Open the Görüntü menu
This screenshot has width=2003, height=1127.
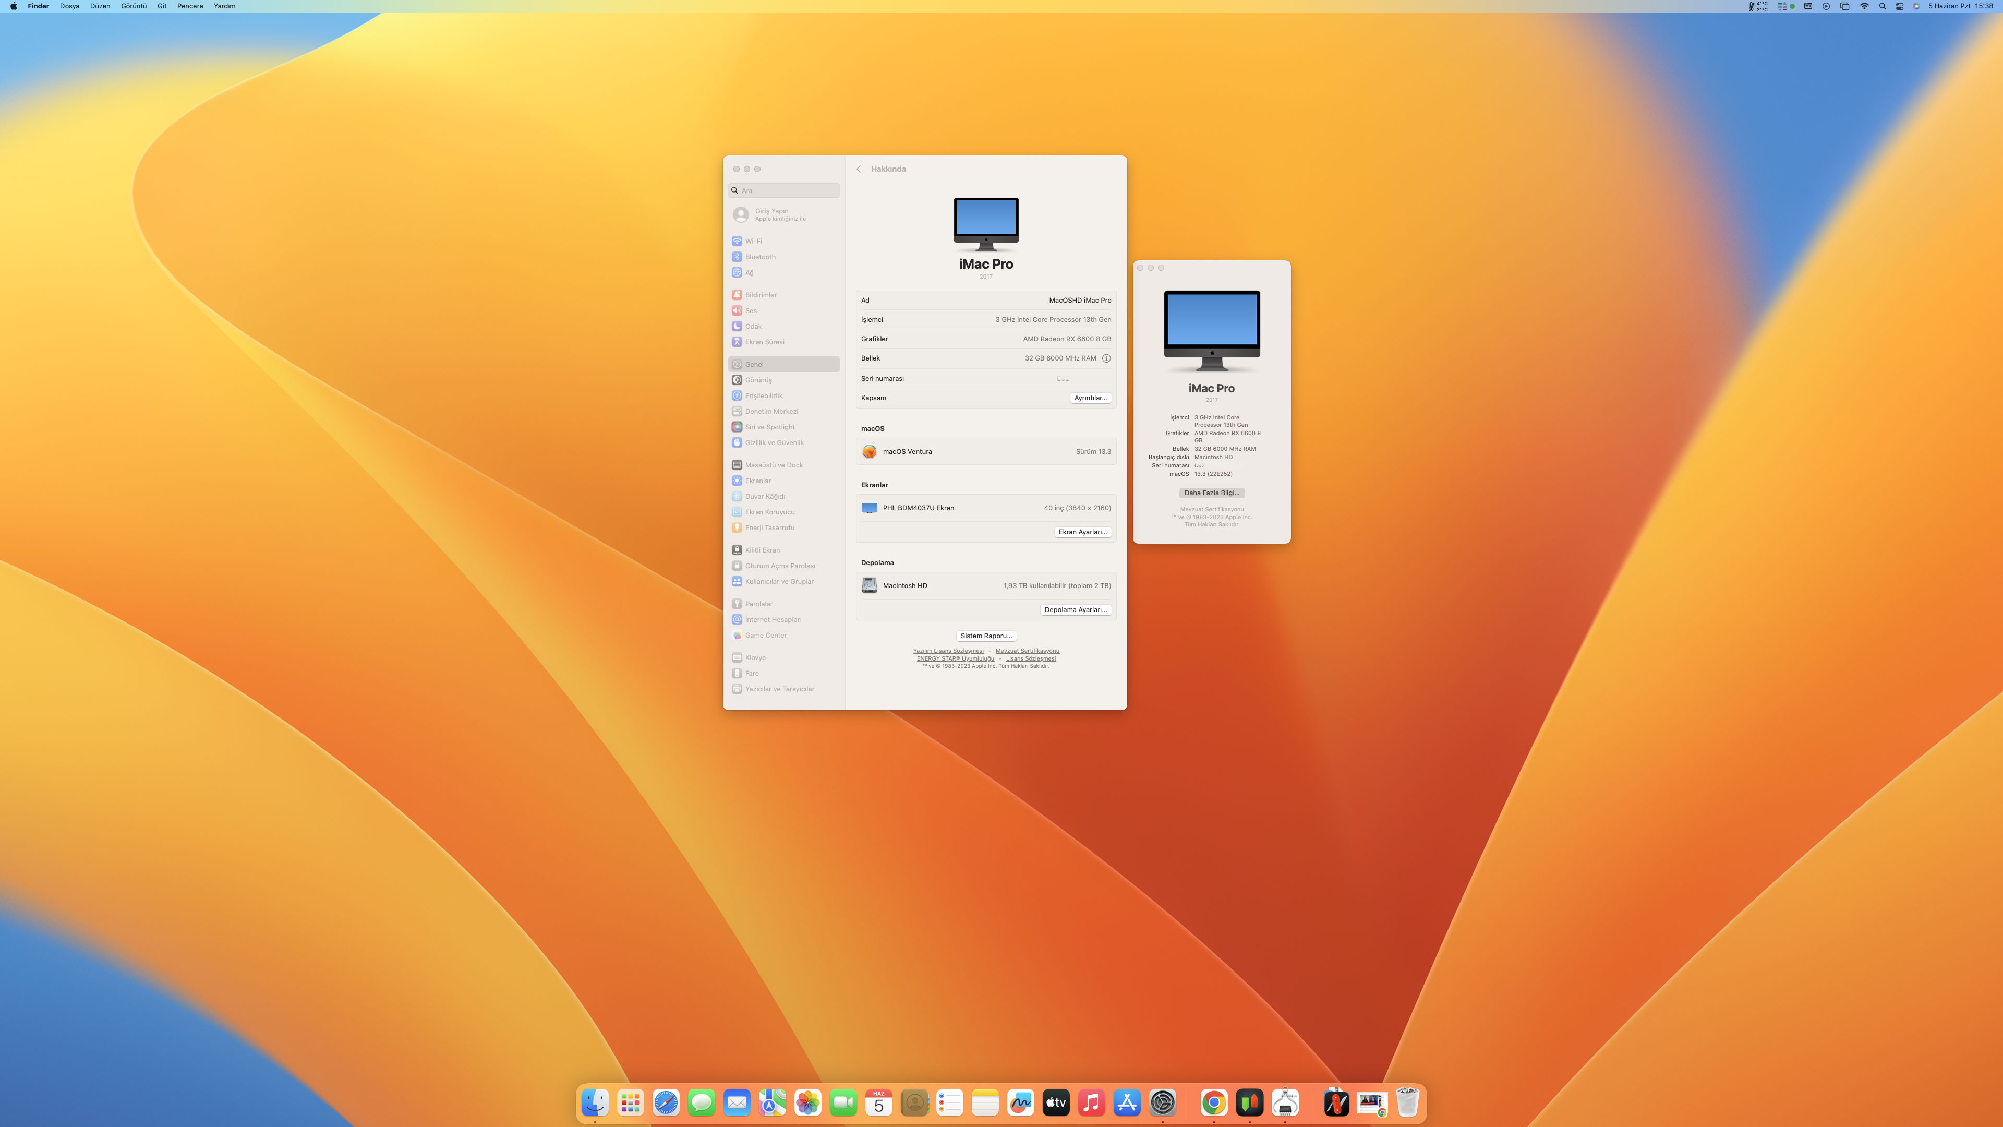[134, 6]
